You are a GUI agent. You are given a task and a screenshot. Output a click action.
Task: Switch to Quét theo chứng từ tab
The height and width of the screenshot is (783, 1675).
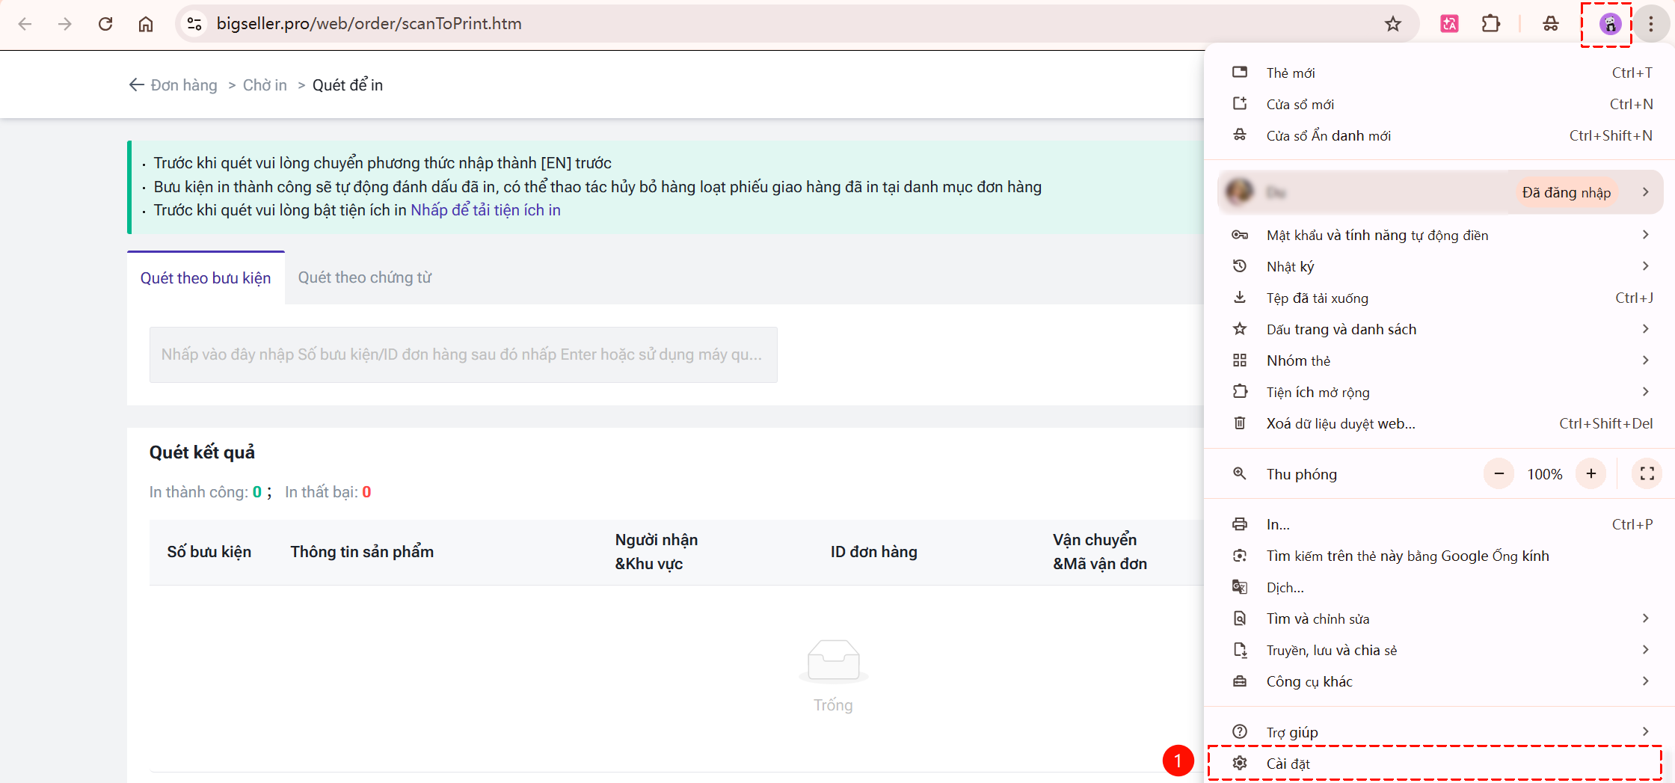click(365, 277)
